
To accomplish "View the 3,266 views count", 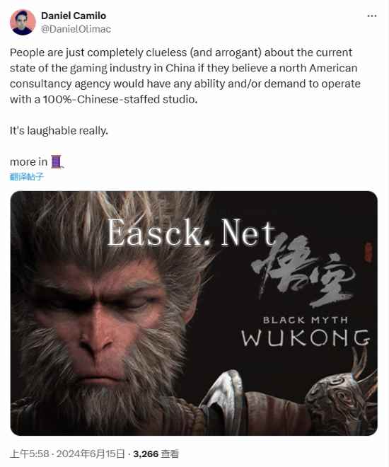I will pyautogui.click(x=146, y=454).
